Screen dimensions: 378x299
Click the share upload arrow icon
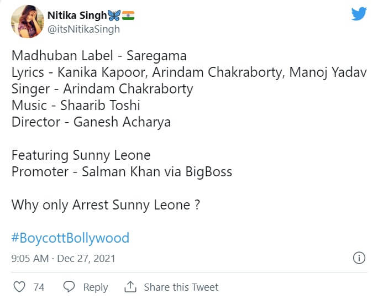pyautogui.click(x=130, y=287)
